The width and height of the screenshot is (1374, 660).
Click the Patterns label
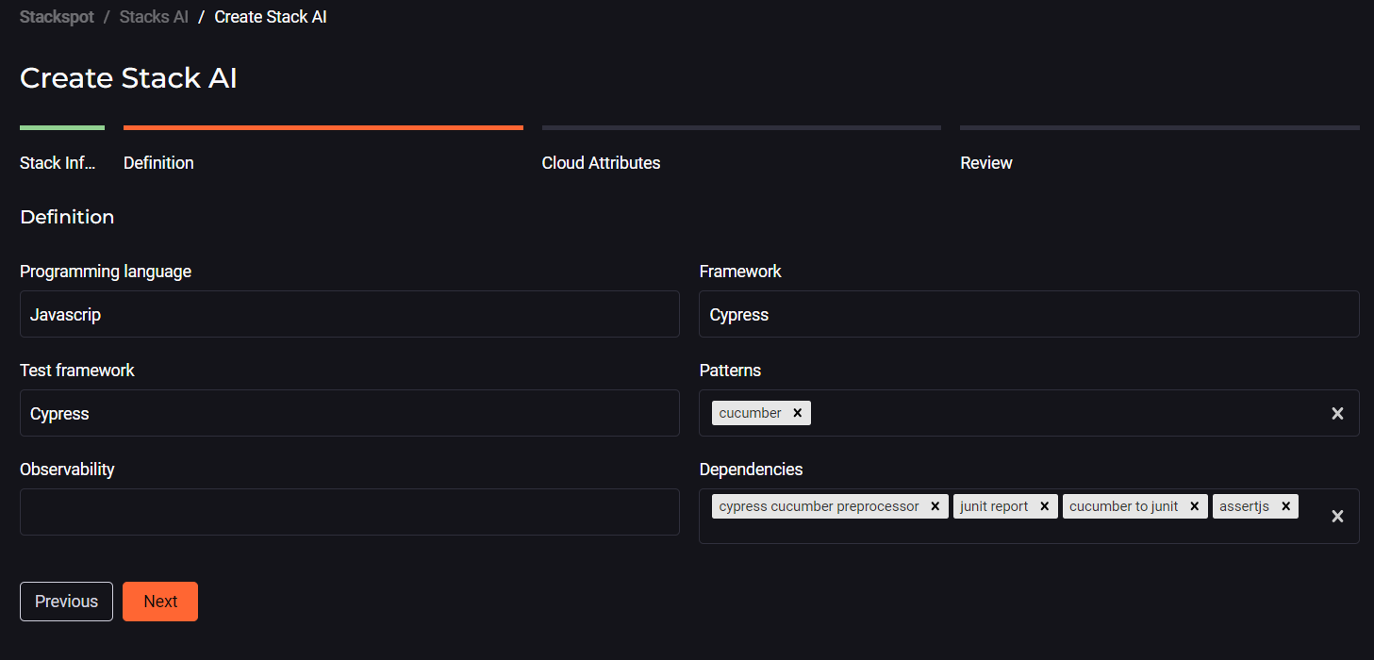tap(730, 371)
